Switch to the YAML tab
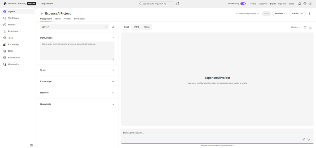The width and height of the screenshot is (316, 148). point(136,27)
